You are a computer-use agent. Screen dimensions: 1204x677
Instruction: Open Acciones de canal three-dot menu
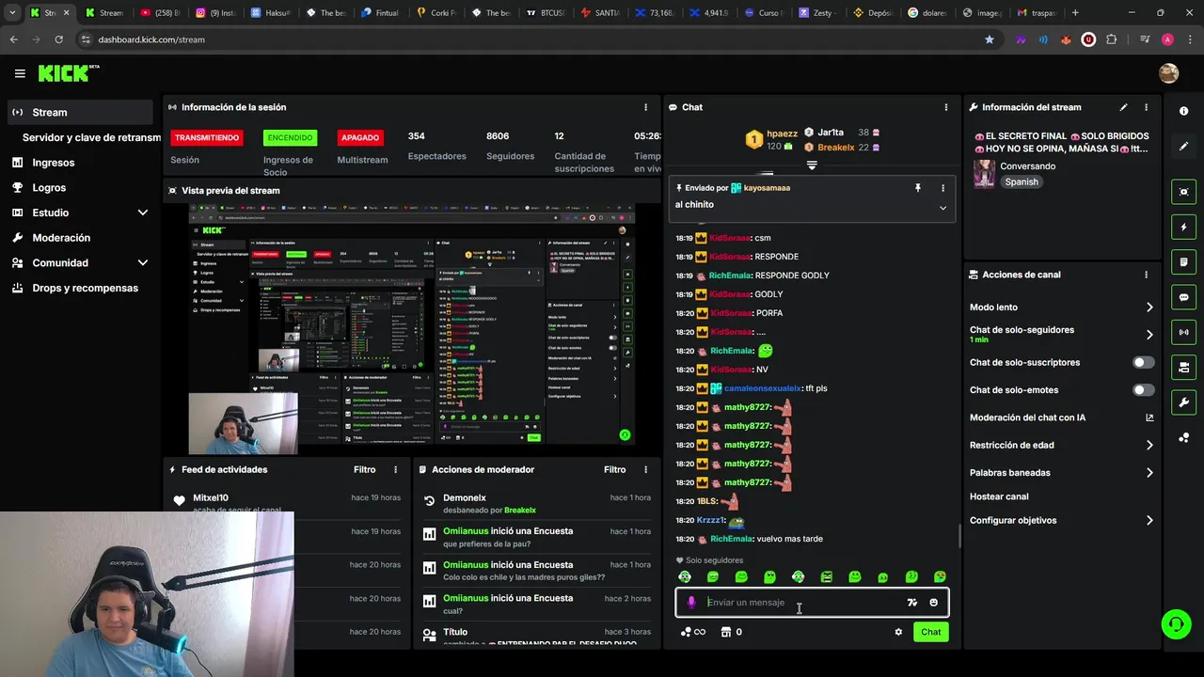[1146, 275]
